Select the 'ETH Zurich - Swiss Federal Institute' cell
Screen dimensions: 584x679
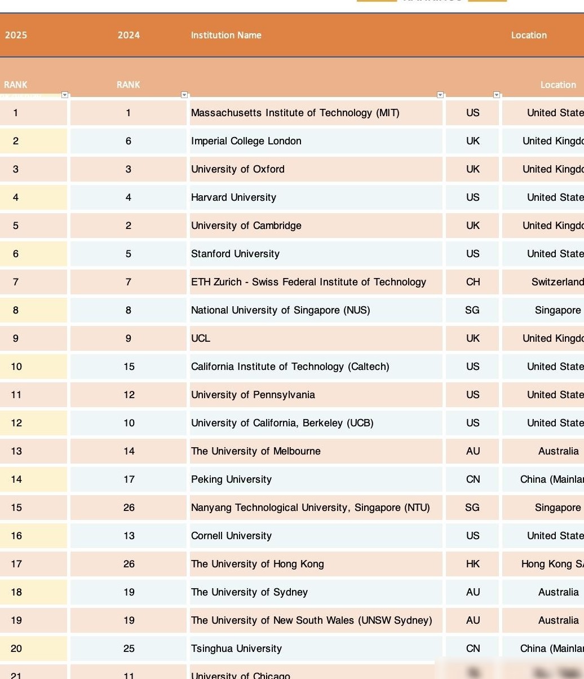(x=316, y=282)
